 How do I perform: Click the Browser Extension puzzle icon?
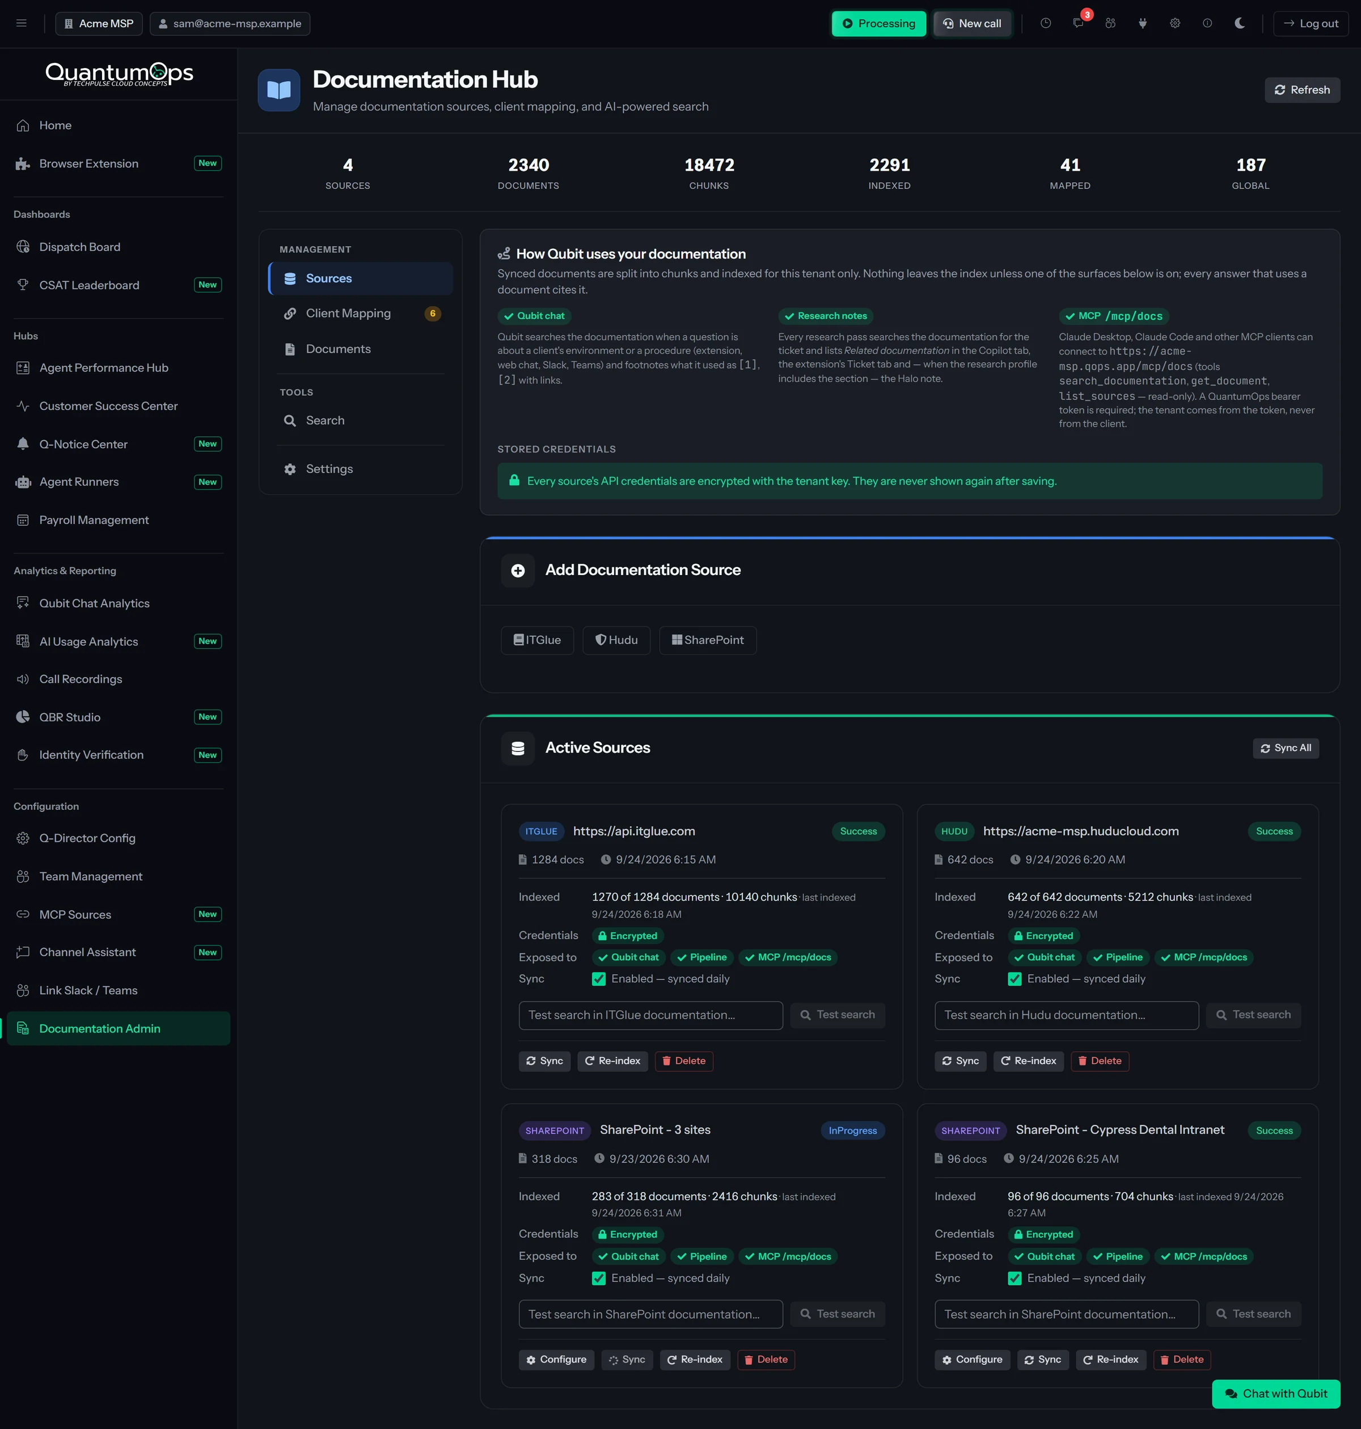23,164
